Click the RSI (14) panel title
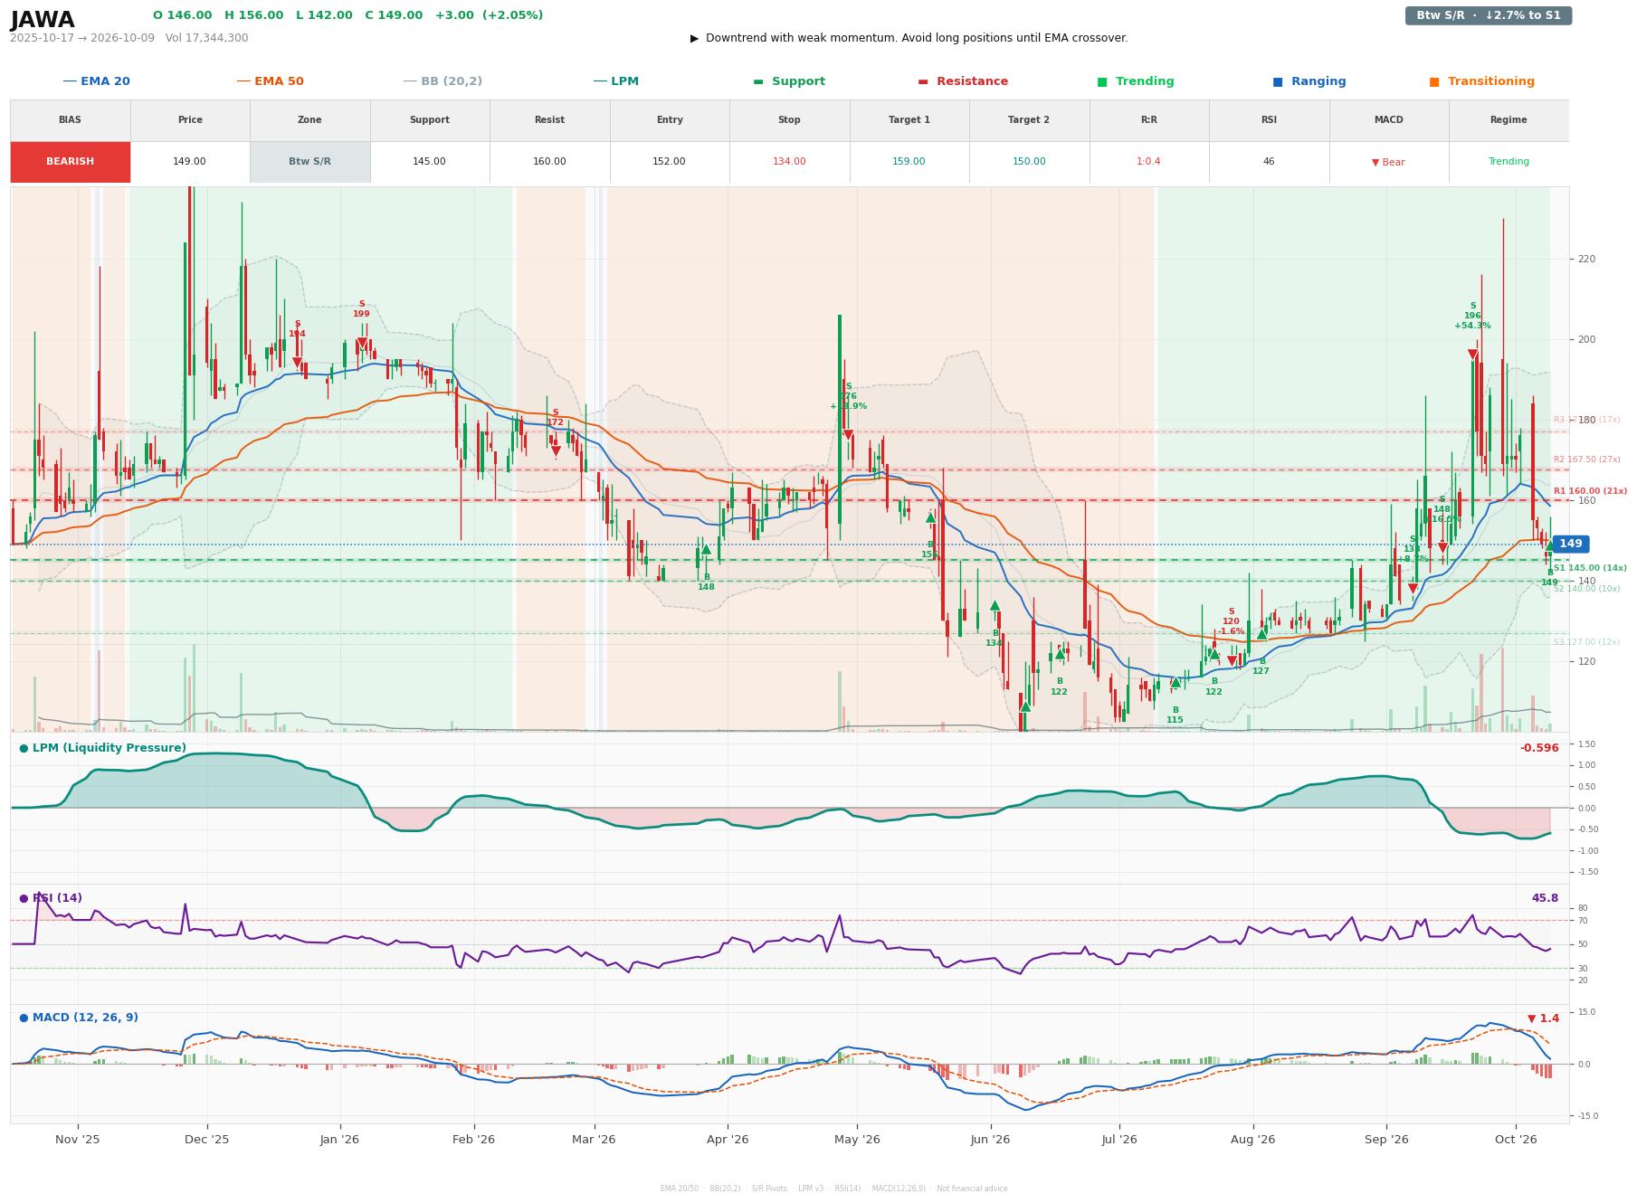Viewport: 1637px width, 1203px height. [x=51, y=898]
